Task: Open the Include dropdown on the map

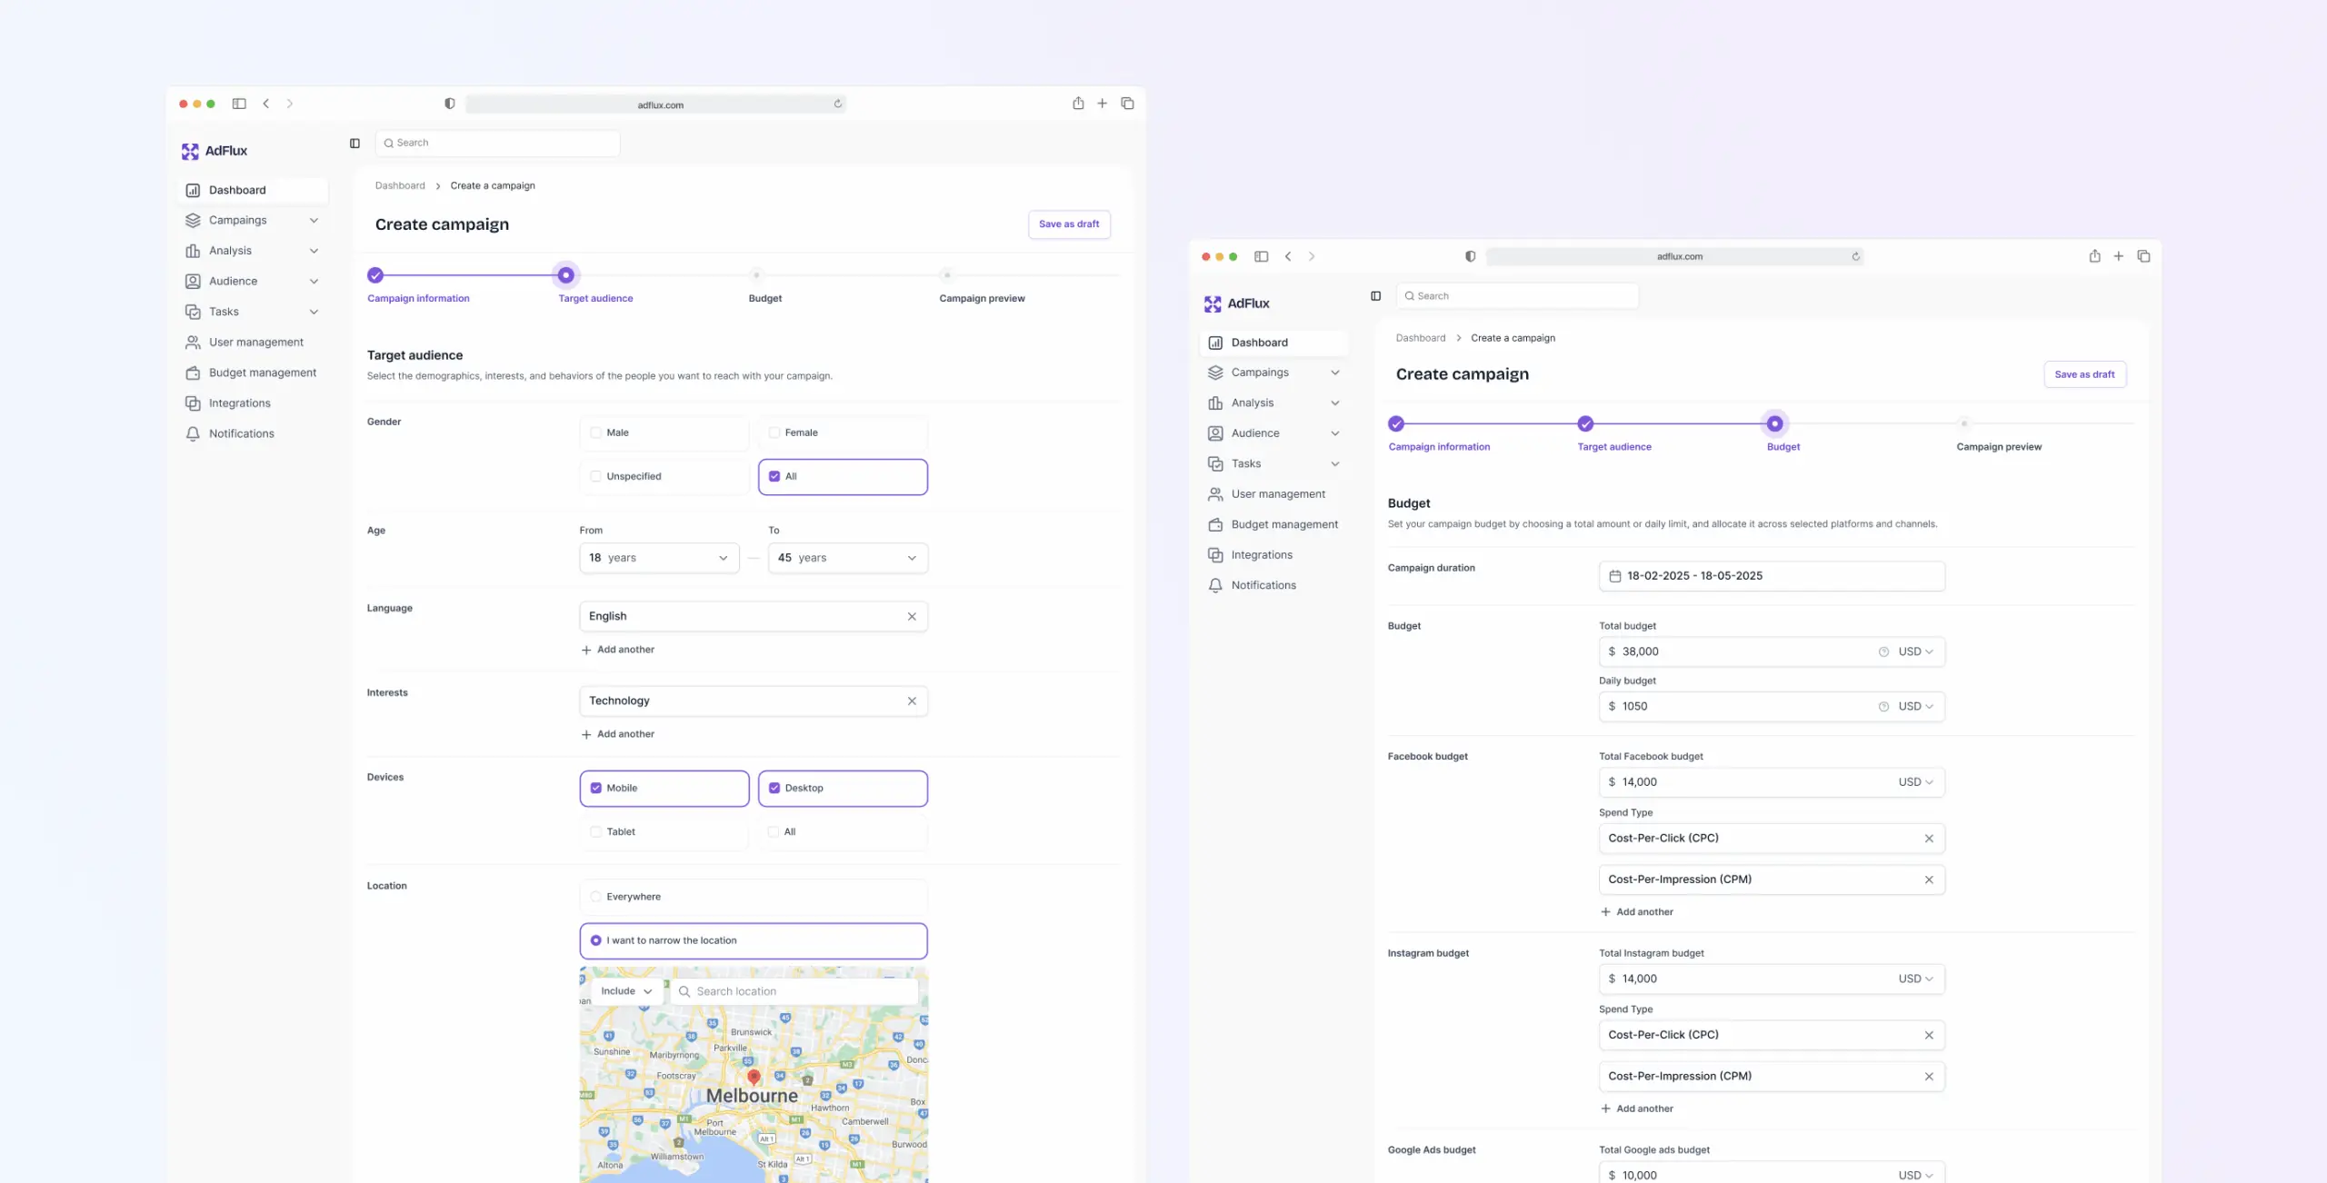Action: coord(626,991)
